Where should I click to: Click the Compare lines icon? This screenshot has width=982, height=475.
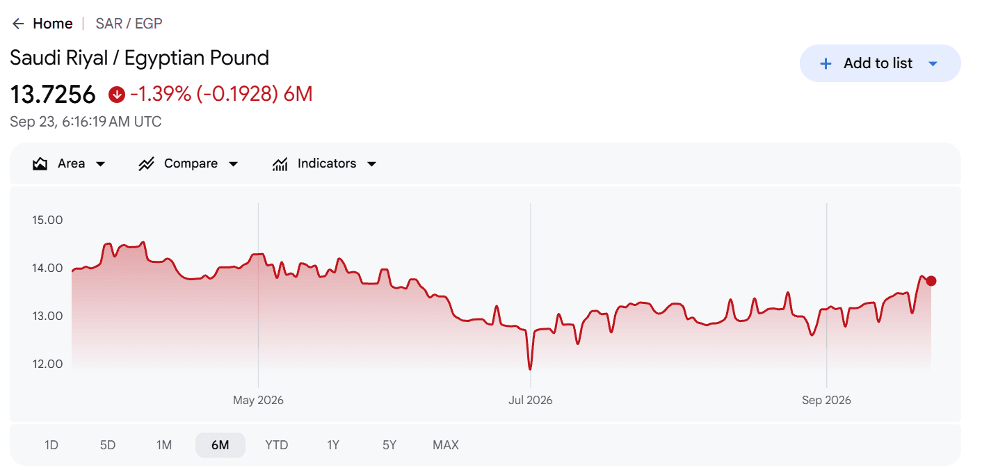click(x=146, y=164)
